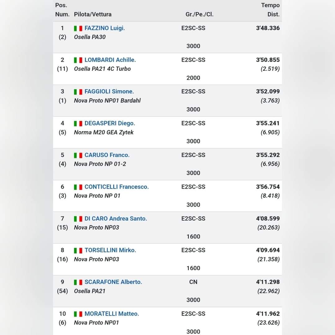The width and height of the screenshot is (335, 335).
Task: Click the Tempo column header
Action: pyautogui.click(x=270, y=5)
